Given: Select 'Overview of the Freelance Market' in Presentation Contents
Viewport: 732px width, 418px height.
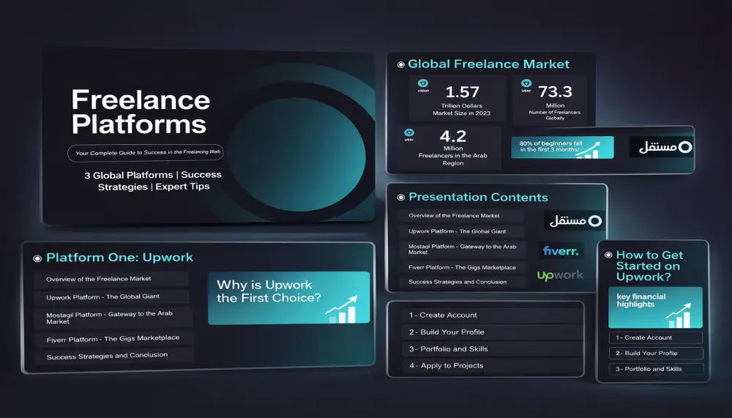Looking at the screenshot, I should point(462,216).
